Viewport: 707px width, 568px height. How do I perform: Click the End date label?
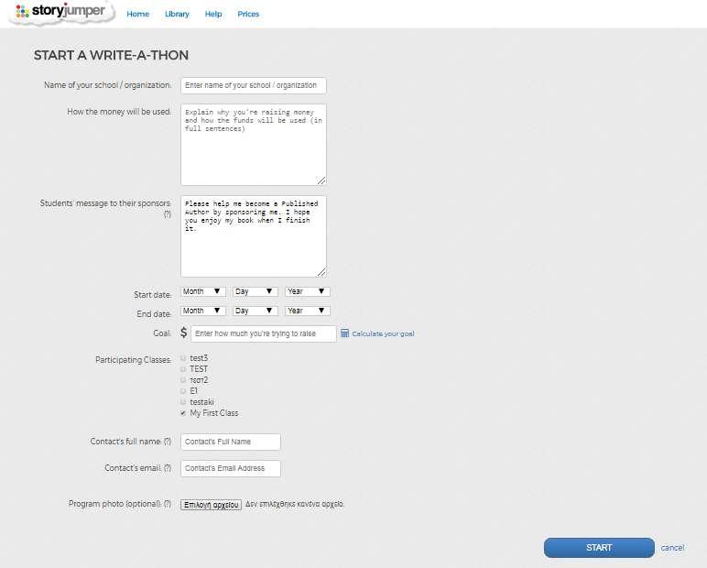click(154, 314)
